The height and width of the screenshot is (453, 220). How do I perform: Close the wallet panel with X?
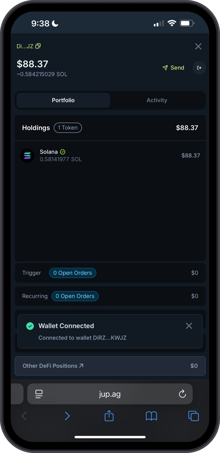point(198,46)
